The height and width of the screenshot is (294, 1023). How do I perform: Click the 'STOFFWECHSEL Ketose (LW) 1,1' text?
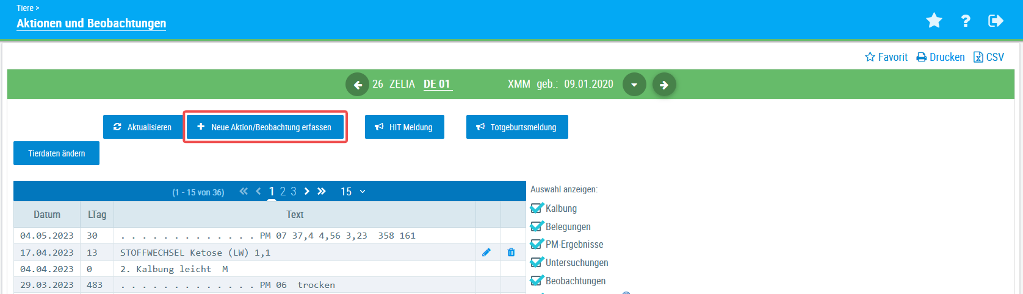[195, 253]
